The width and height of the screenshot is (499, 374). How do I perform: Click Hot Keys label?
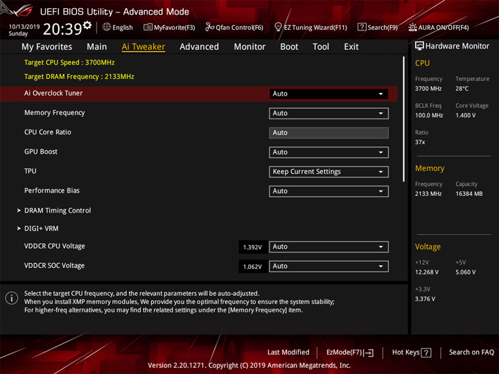pyautogui.click(x=405, y=353)
